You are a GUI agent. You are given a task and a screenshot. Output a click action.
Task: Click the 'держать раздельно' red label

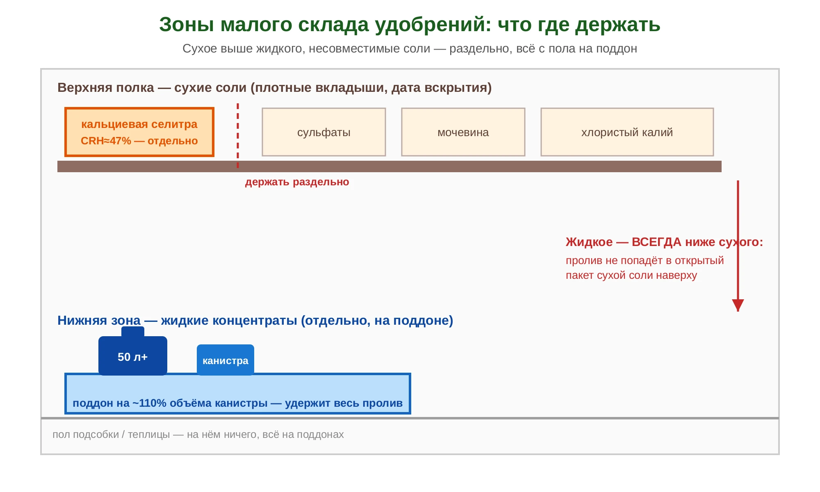tap(297, 182)
